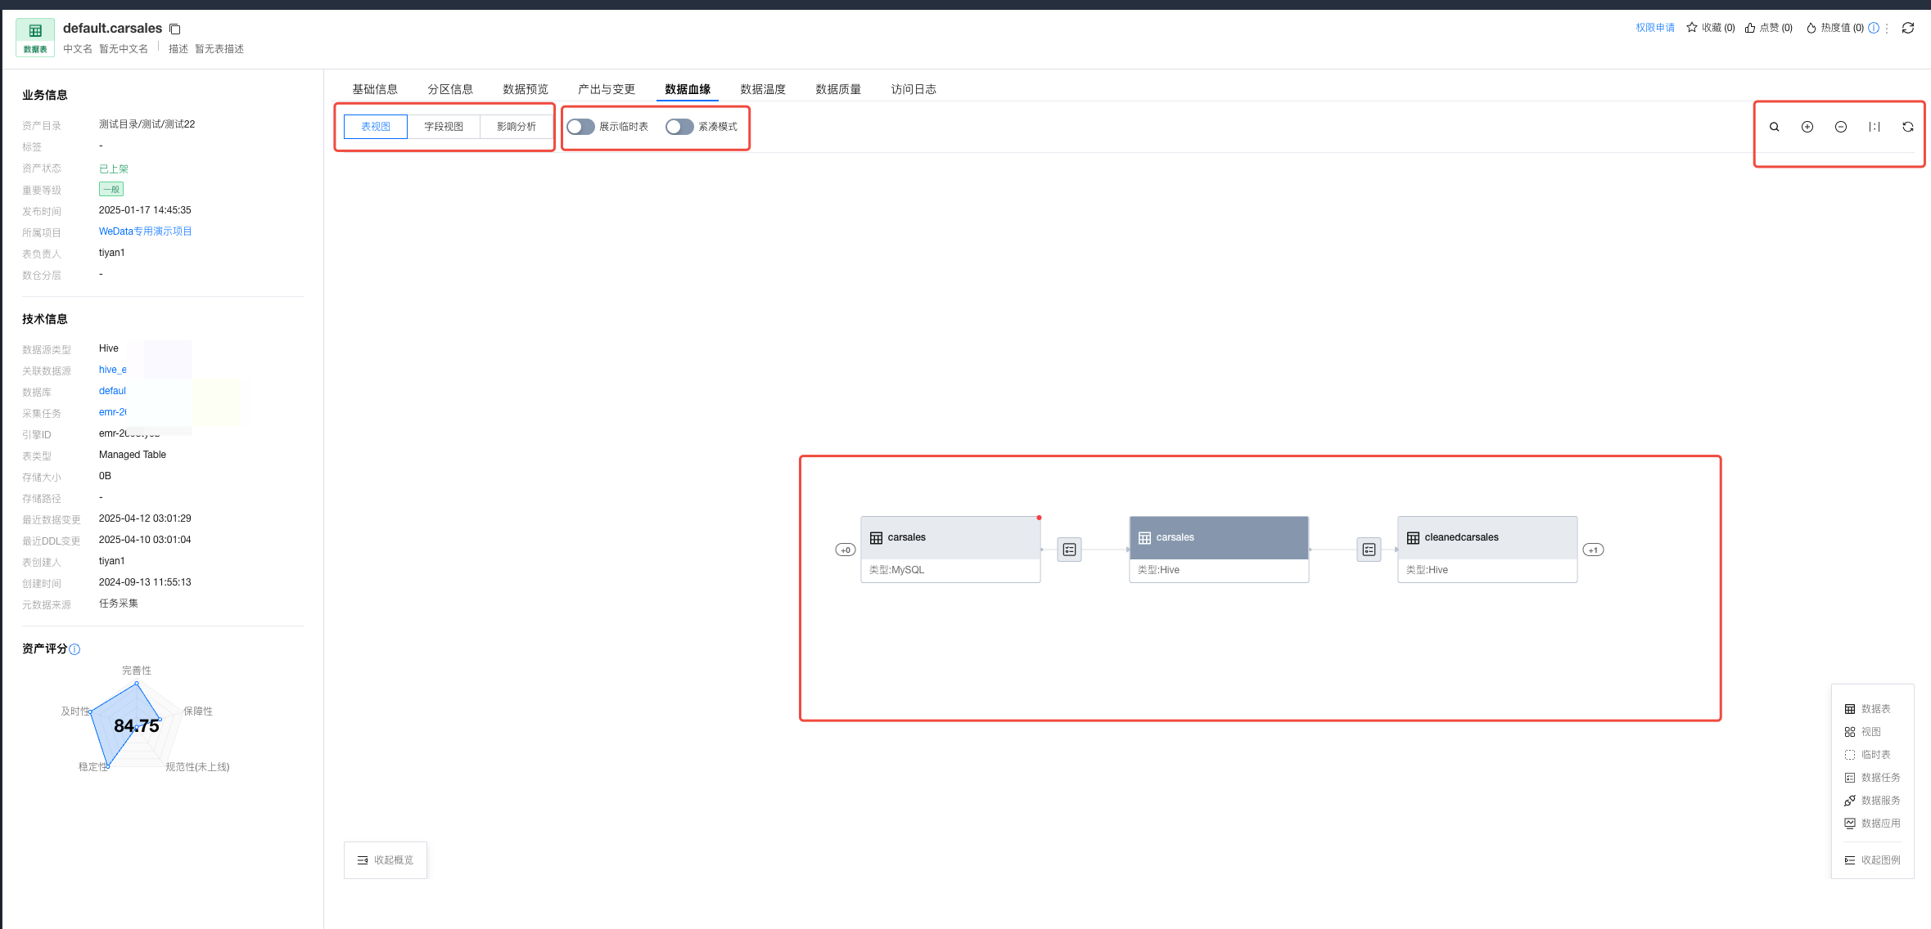The height and width of the screenshot is (929, 1931).
Task: Open the asset score info icon
Action: [74, 649]
